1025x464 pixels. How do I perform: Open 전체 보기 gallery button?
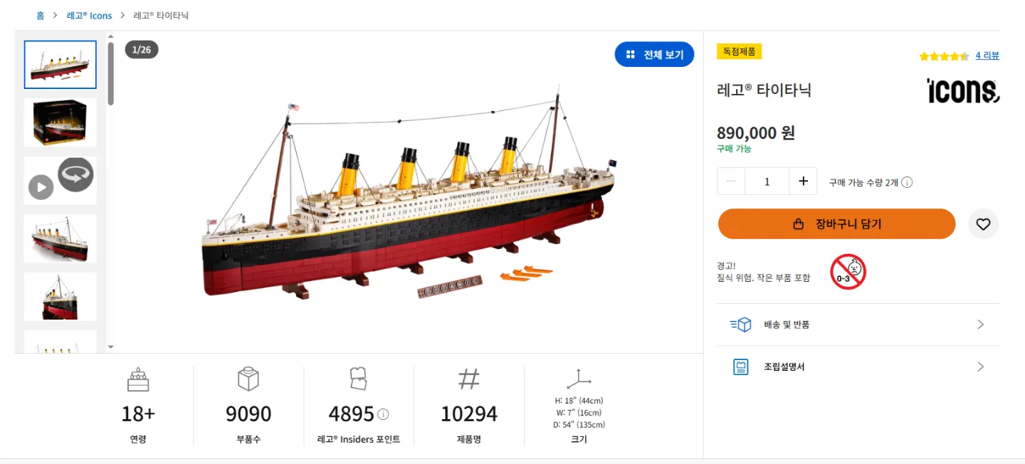654,55
